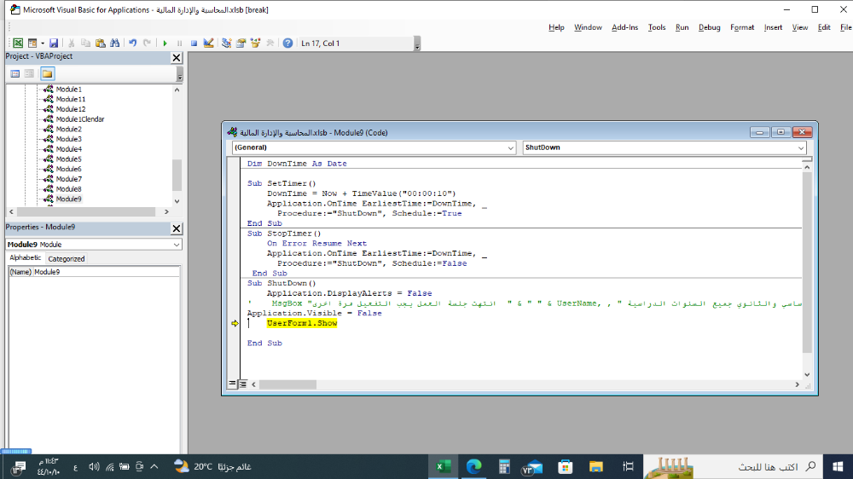Open the Module9 properties object dropdown
Image resolution: width=853 pixels, height=479 pixels.
pyautogui.click(x=177, y=245)
